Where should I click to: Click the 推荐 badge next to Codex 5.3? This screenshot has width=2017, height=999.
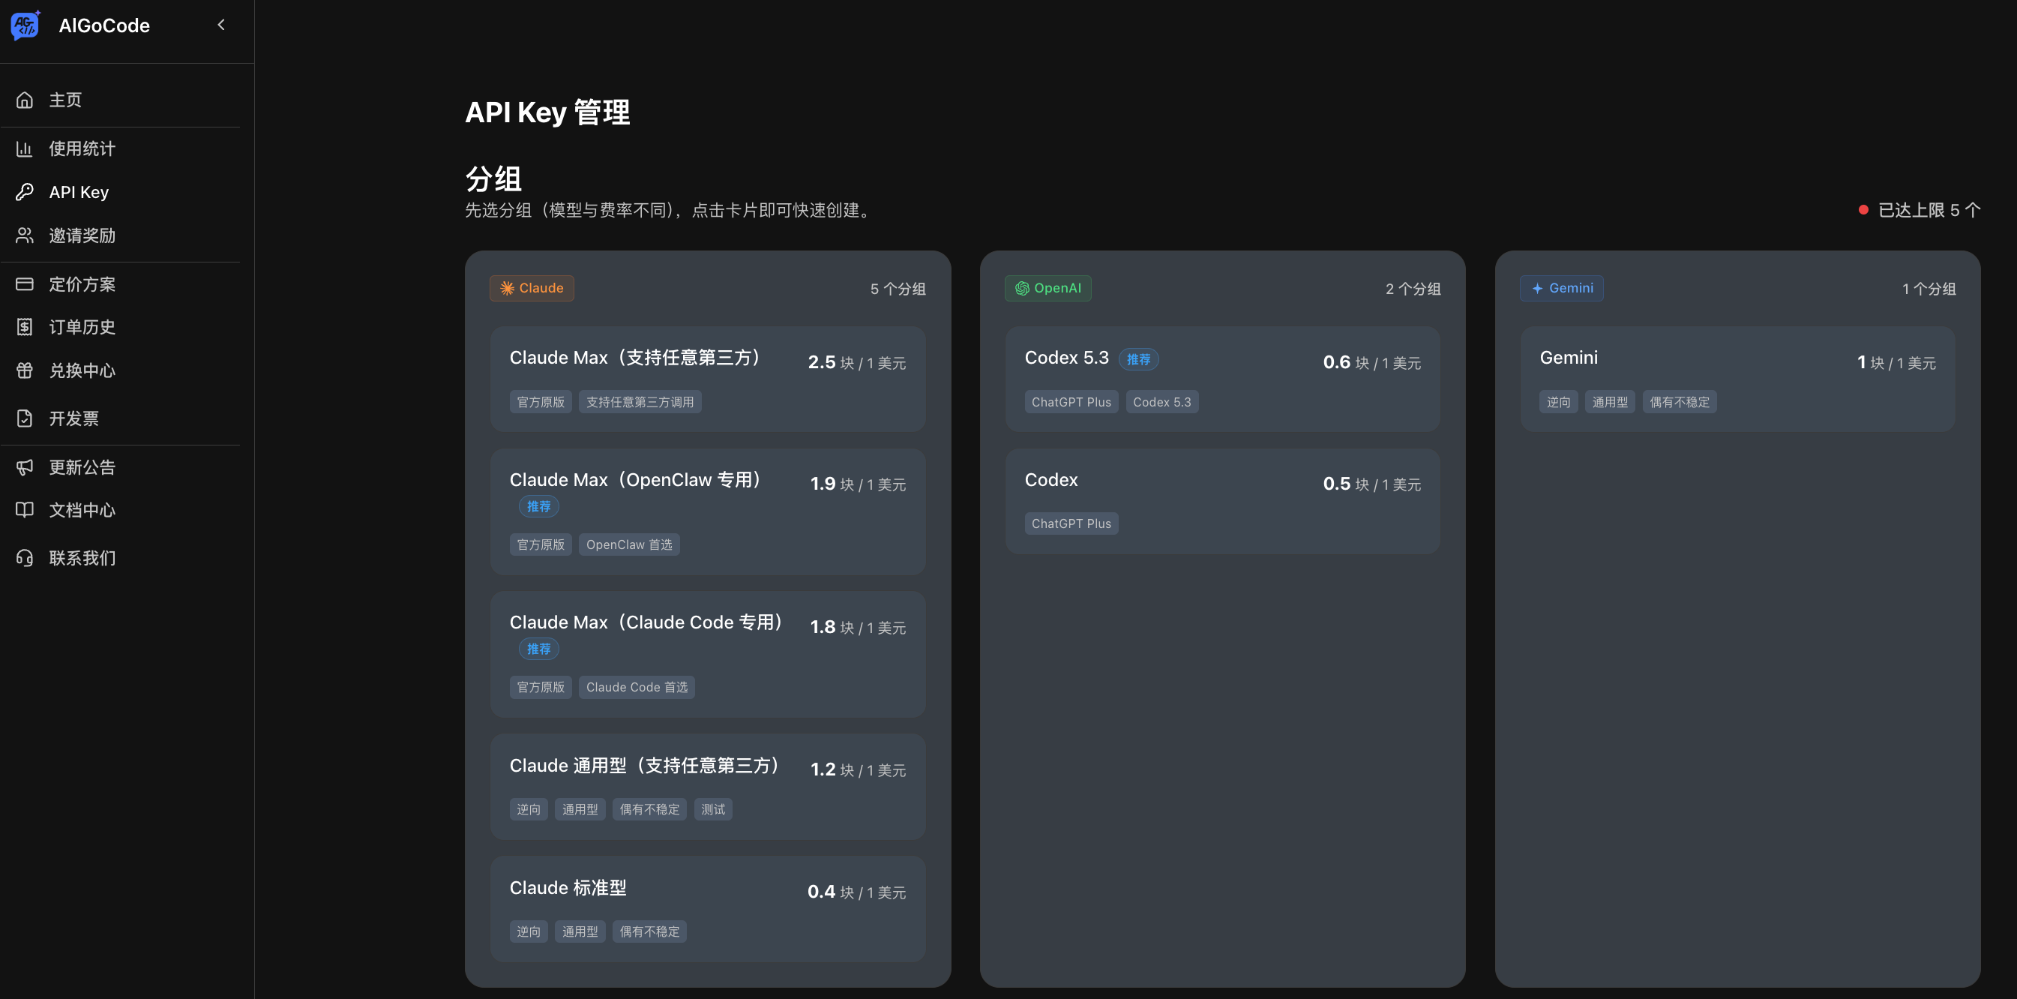[1138, 359]
